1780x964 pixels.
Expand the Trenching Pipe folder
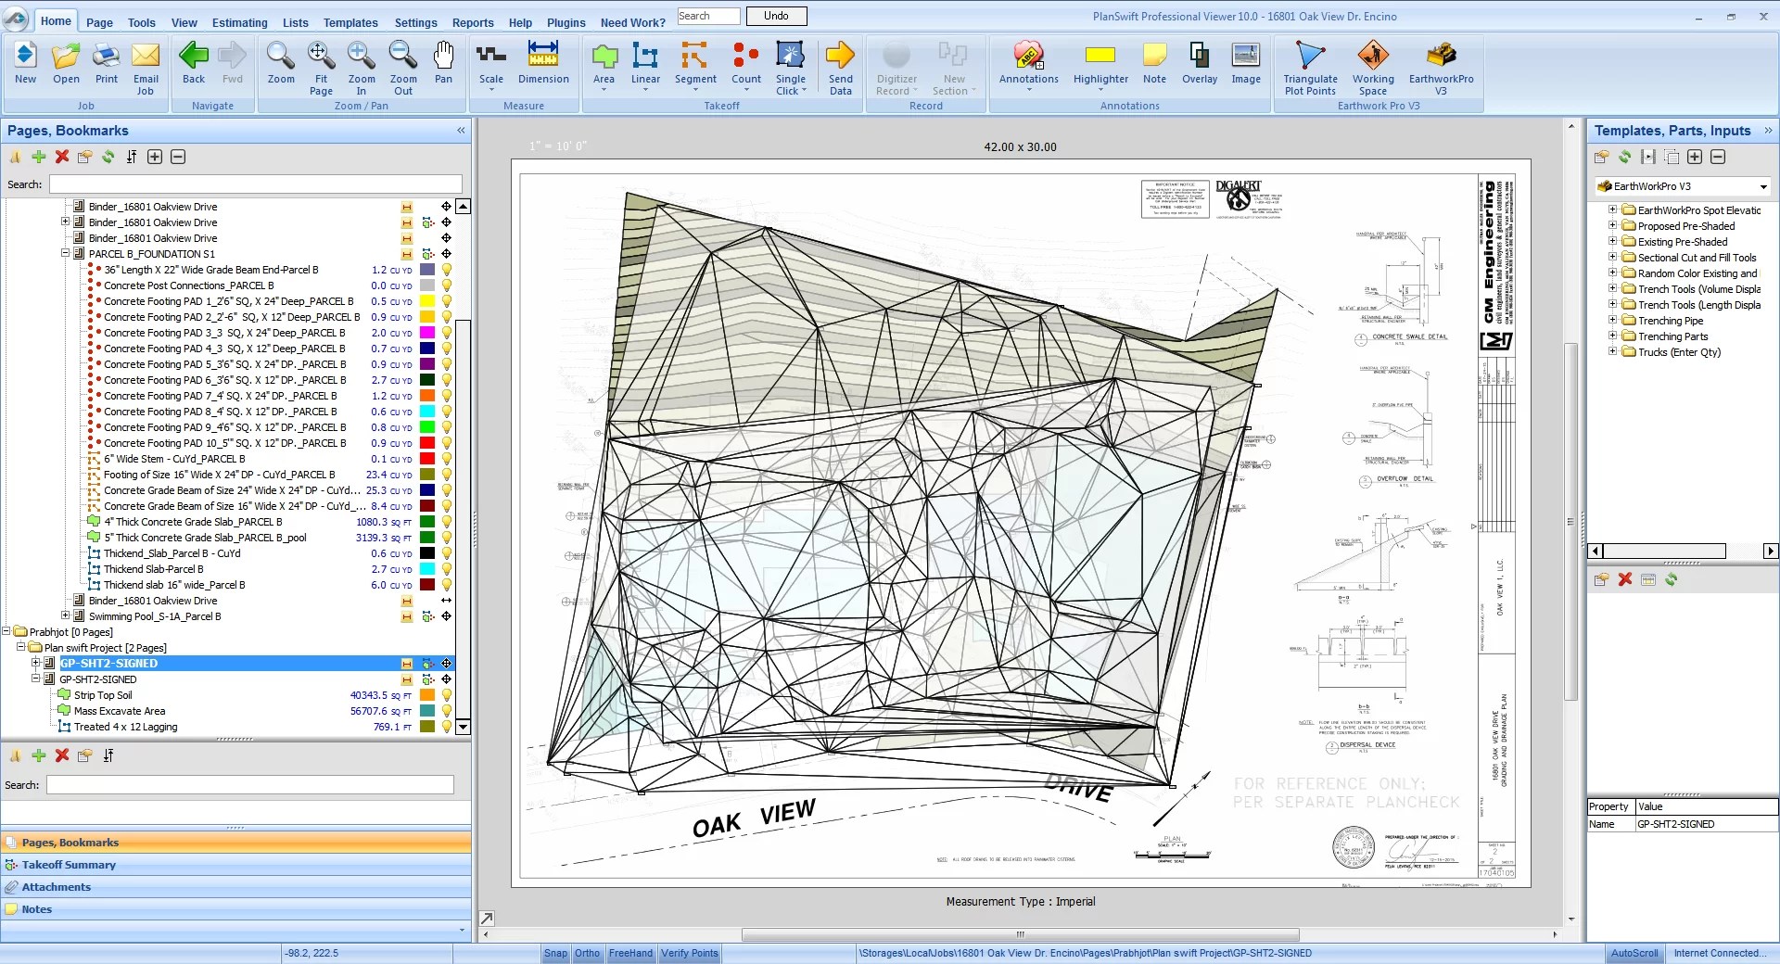tap(1612, 320)
